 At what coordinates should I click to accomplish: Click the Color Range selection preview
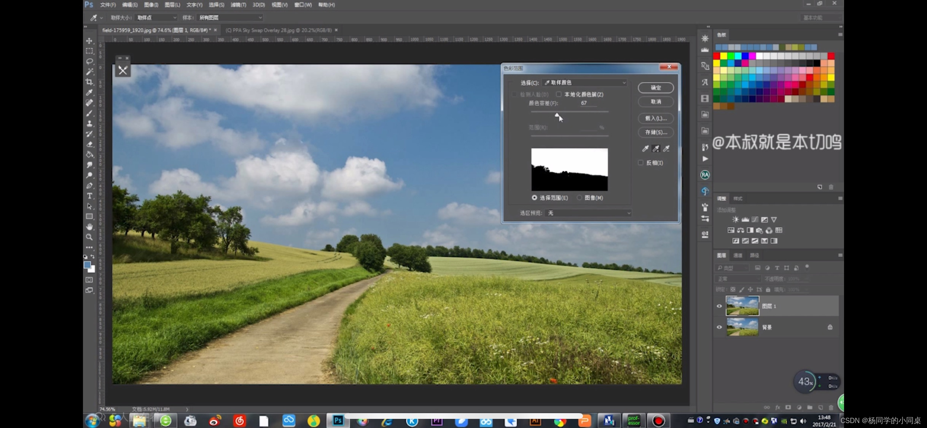pos(569,169)
